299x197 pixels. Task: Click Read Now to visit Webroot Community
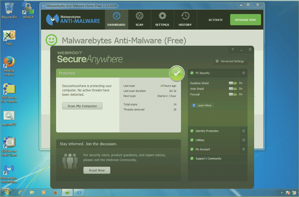click(97, 170)
